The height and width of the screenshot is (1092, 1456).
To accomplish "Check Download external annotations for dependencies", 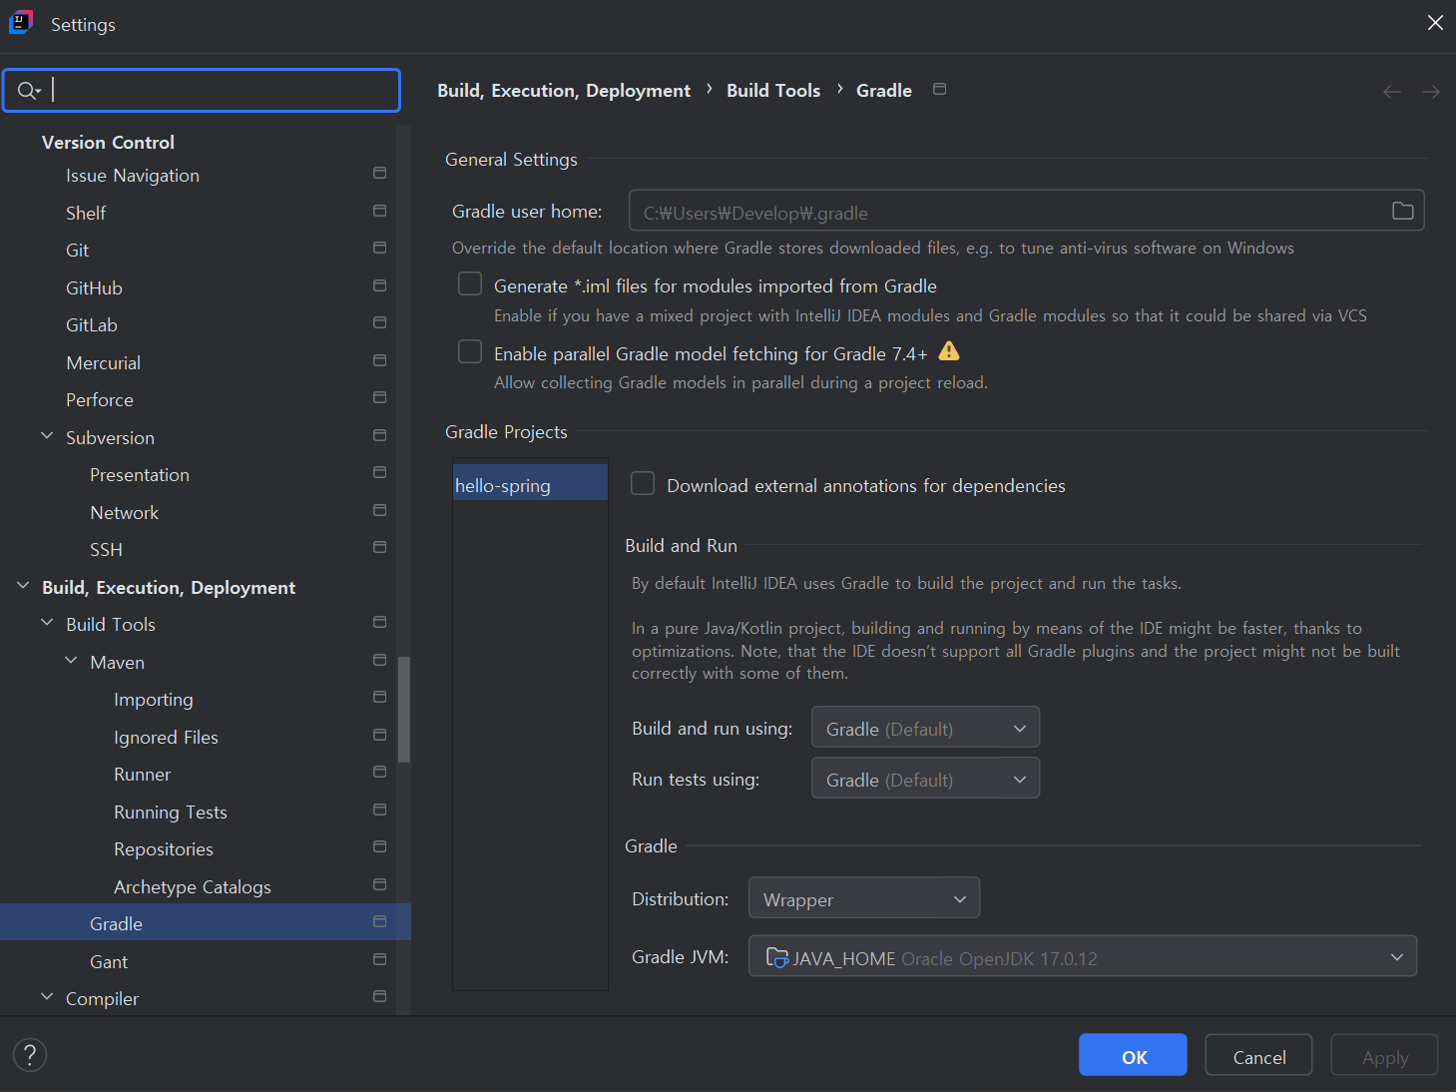I will coord(643,484).
